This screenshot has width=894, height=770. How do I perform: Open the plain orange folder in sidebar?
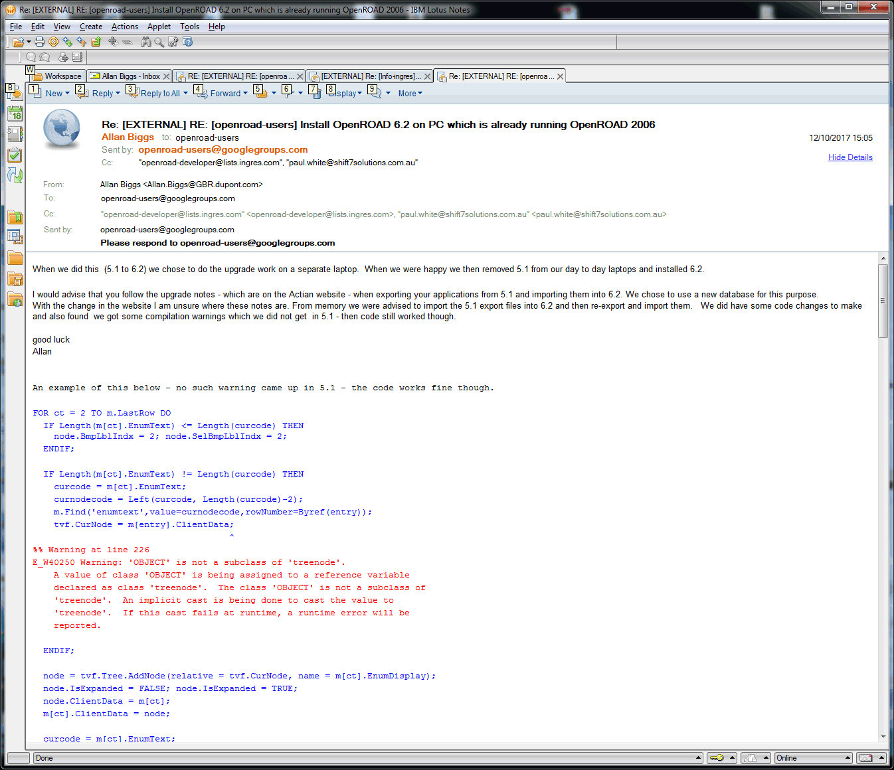click(15, 258)
